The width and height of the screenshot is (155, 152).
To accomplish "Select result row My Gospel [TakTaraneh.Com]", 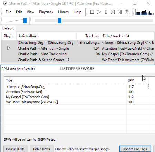I will point(77,97).
